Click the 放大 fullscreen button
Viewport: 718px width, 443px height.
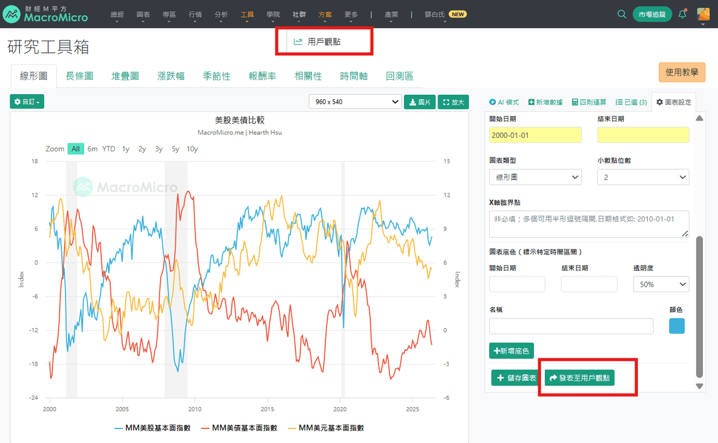click(453, 102)
